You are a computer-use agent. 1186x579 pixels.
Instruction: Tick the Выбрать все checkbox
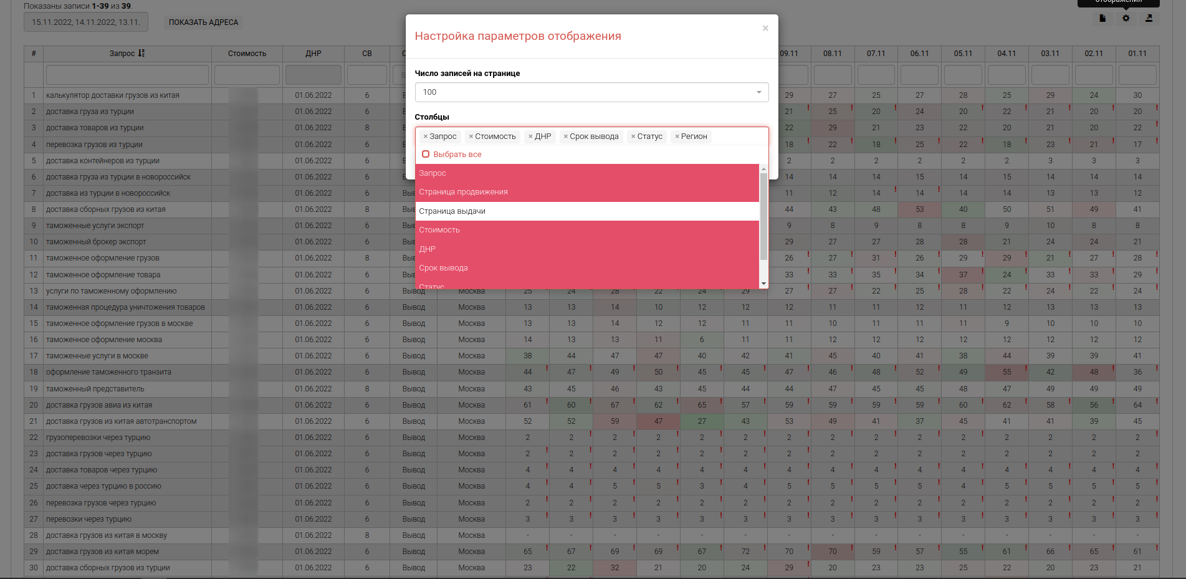tap(426, 154)
